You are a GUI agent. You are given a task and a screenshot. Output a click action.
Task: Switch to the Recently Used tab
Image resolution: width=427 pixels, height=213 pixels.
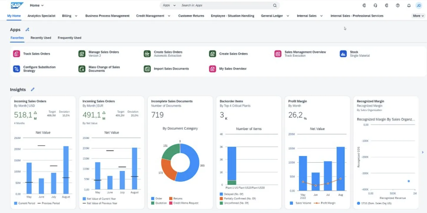click(41, 38)
